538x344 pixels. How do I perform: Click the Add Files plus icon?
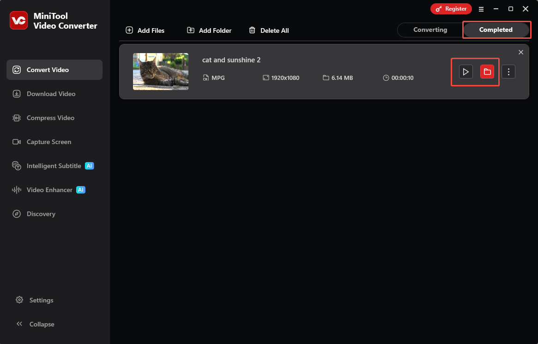129,30
